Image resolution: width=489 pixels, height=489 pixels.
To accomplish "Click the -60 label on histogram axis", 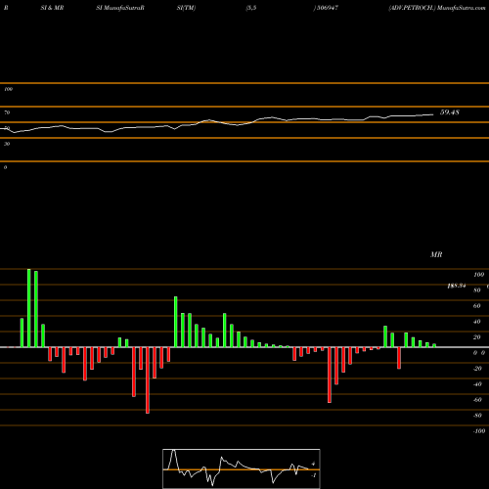I will [477, 400].
